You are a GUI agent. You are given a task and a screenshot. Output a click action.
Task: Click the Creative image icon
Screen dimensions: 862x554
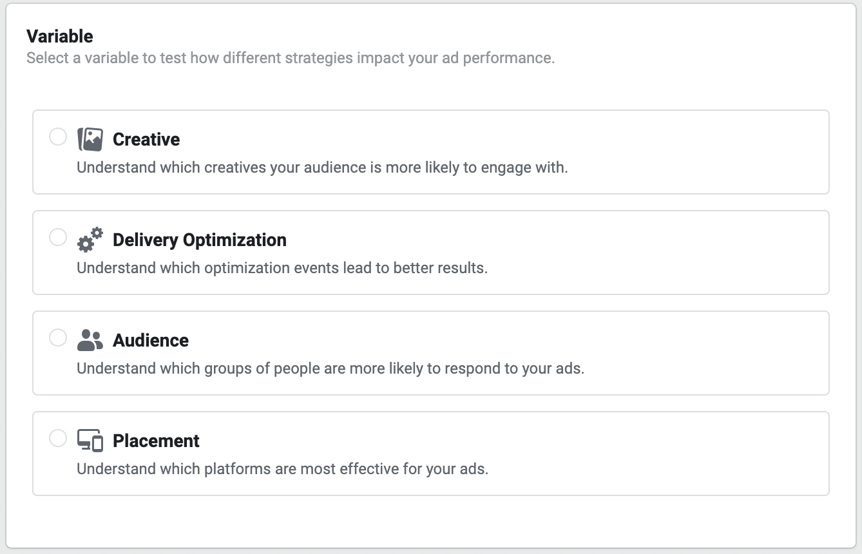90,139
